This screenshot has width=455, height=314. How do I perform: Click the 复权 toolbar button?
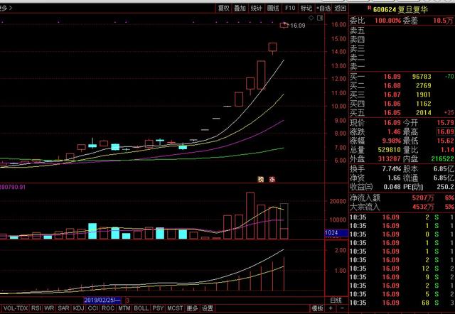224,9
